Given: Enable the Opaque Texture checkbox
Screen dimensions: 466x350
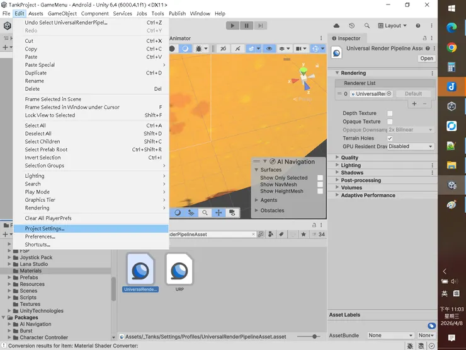Looking at the screenshot, I should pos(390,122).
